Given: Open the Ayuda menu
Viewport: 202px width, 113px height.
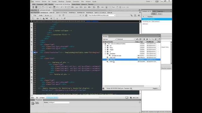Looking at the screenshot, I should (94, 2).
